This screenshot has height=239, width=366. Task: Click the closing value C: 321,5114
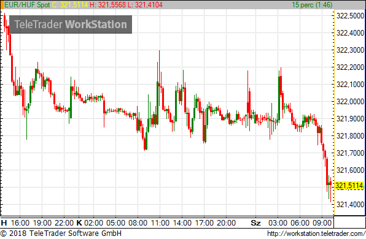(x=70, y=5)
